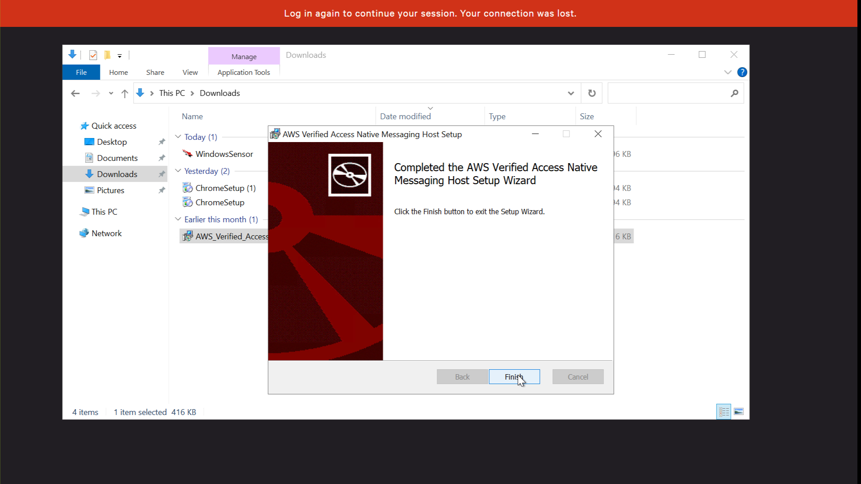The height and width of the screenshot is (484, 861).
Task: Click This PC in the address breadcrumb
Action: coord(172,93)
